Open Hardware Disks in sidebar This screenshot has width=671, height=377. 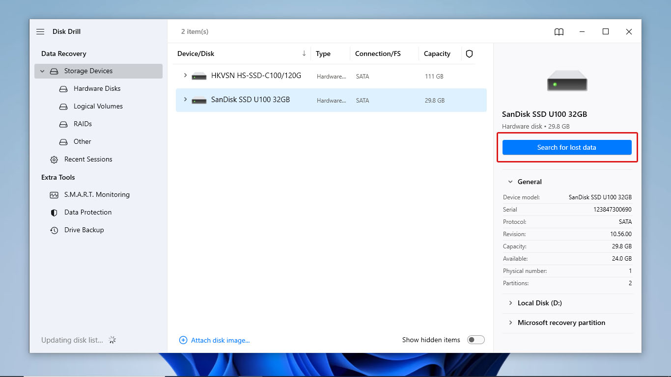tap(97, 89)
